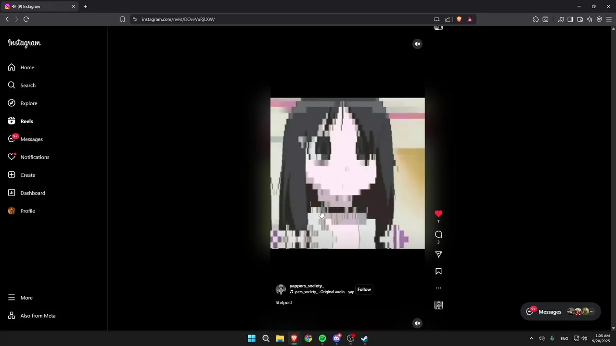Open Brave Shields lion icon

tap(459, 19)
